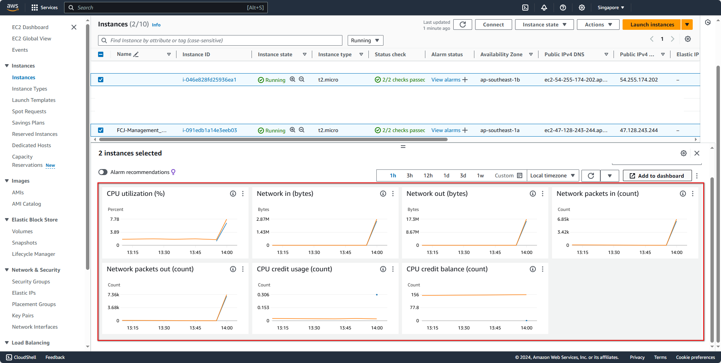Zoom out filter for i-046e828fd25936ea1 state
Image resolution: width=721 pixels, height=363 pixels.
302,79
